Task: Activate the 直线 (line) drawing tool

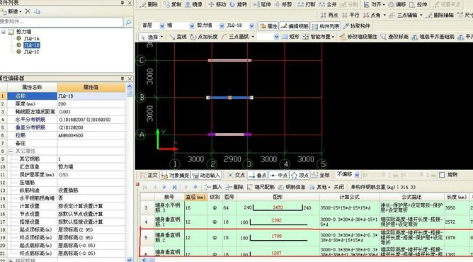Action: tap(178, 37)
